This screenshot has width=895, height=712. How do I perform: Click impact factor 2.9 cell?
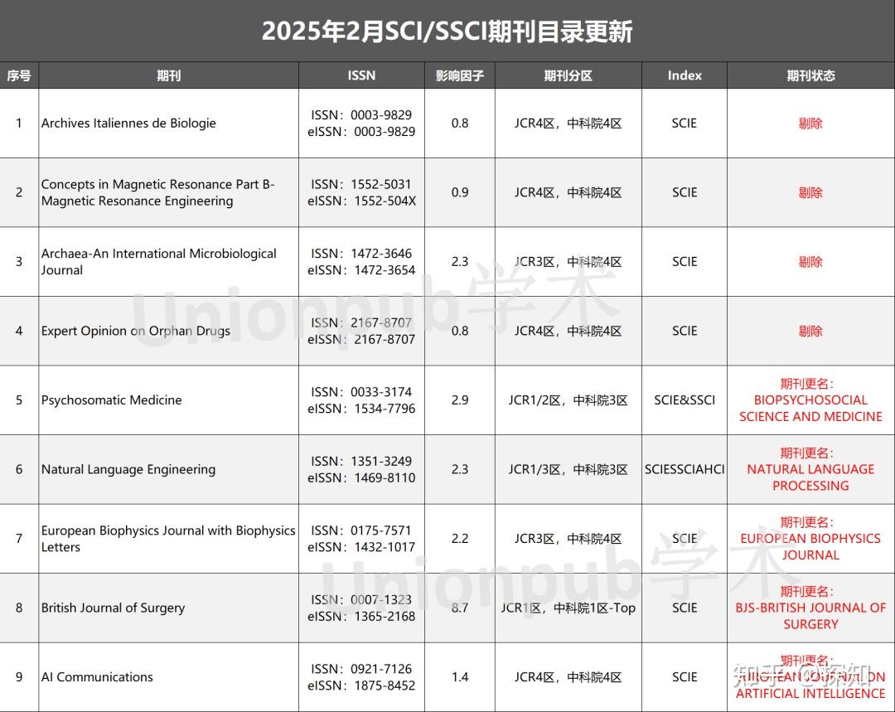tap(459, 400)
